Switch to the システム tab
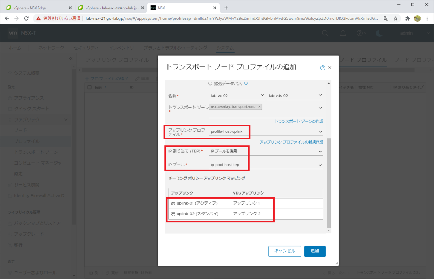The image size is (434, 279). [225, 48]
